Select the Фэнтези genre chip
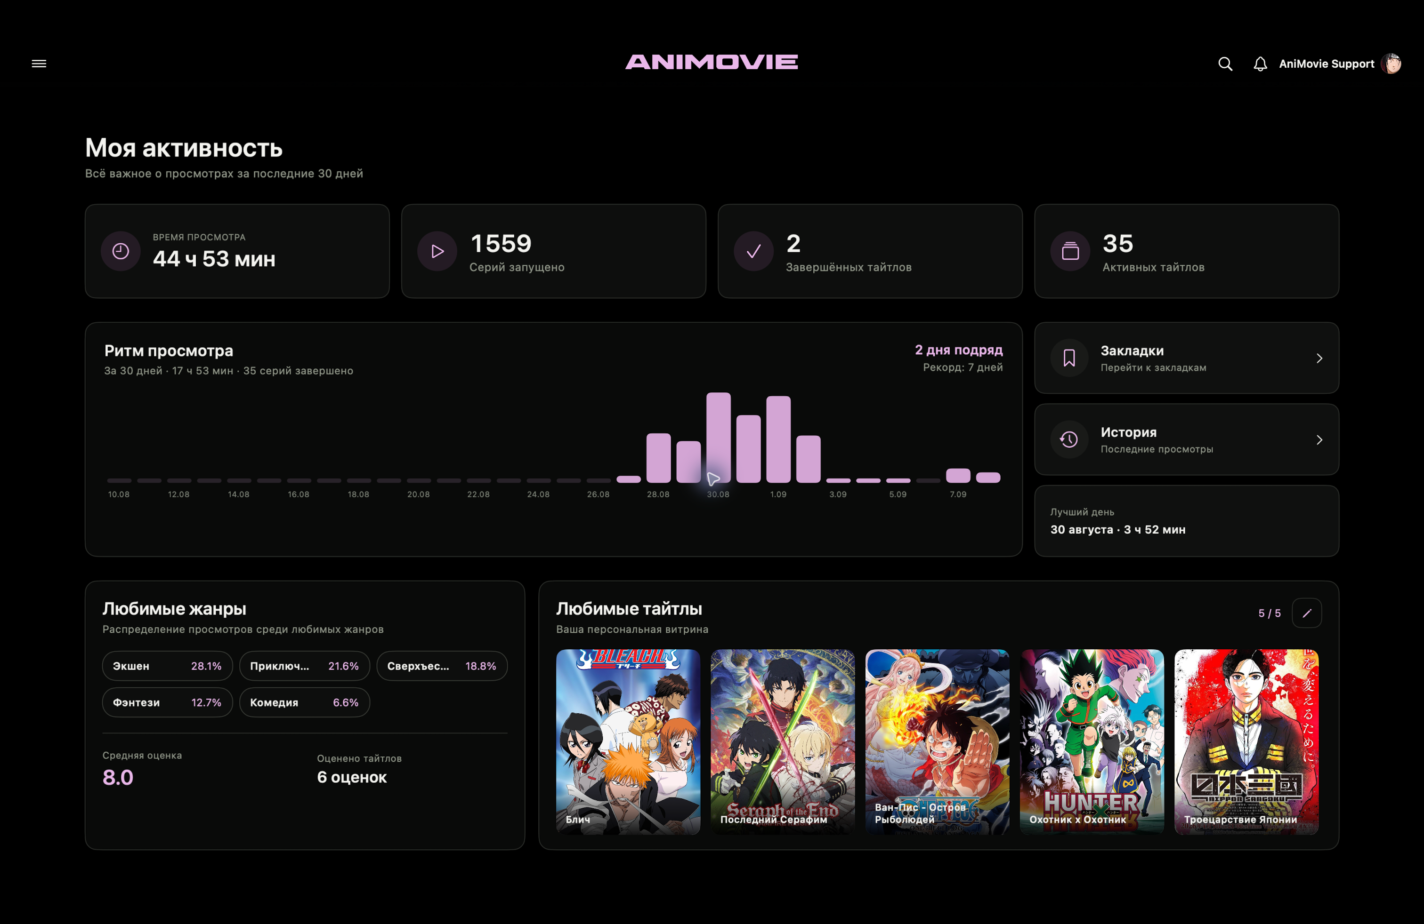The image size is (1424, 924). pyautogui.click(x=168, y=702)
